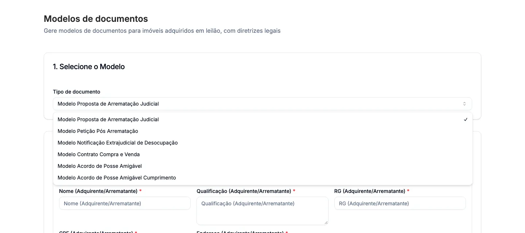The width and height of the screenshot is (525, 233).
Task: Click the checkmark beside the selected option
Action: (466, 119)
